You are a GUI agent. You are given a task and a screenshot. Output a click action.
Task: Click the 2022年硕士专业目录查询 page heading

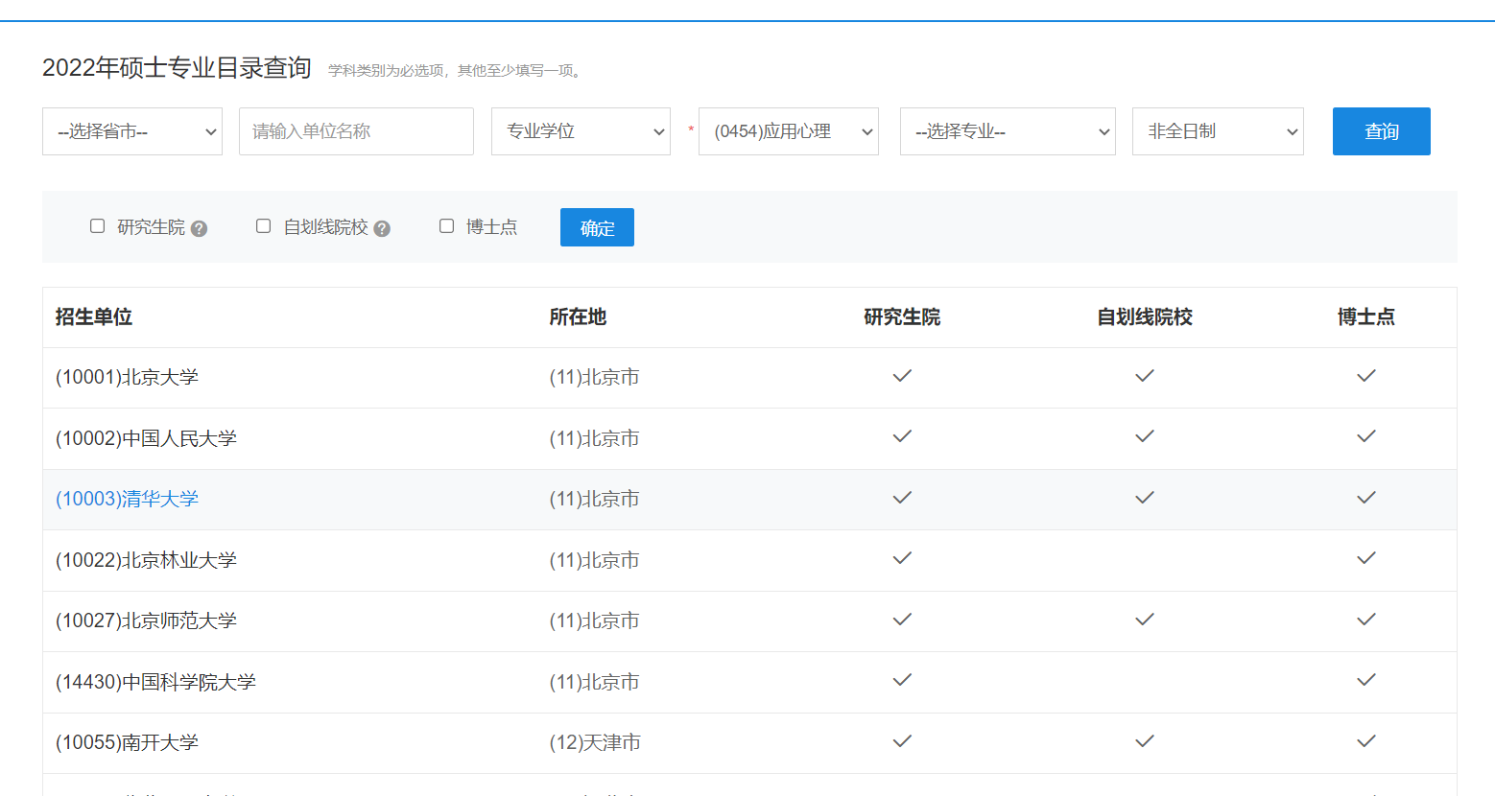click(177, 68)
